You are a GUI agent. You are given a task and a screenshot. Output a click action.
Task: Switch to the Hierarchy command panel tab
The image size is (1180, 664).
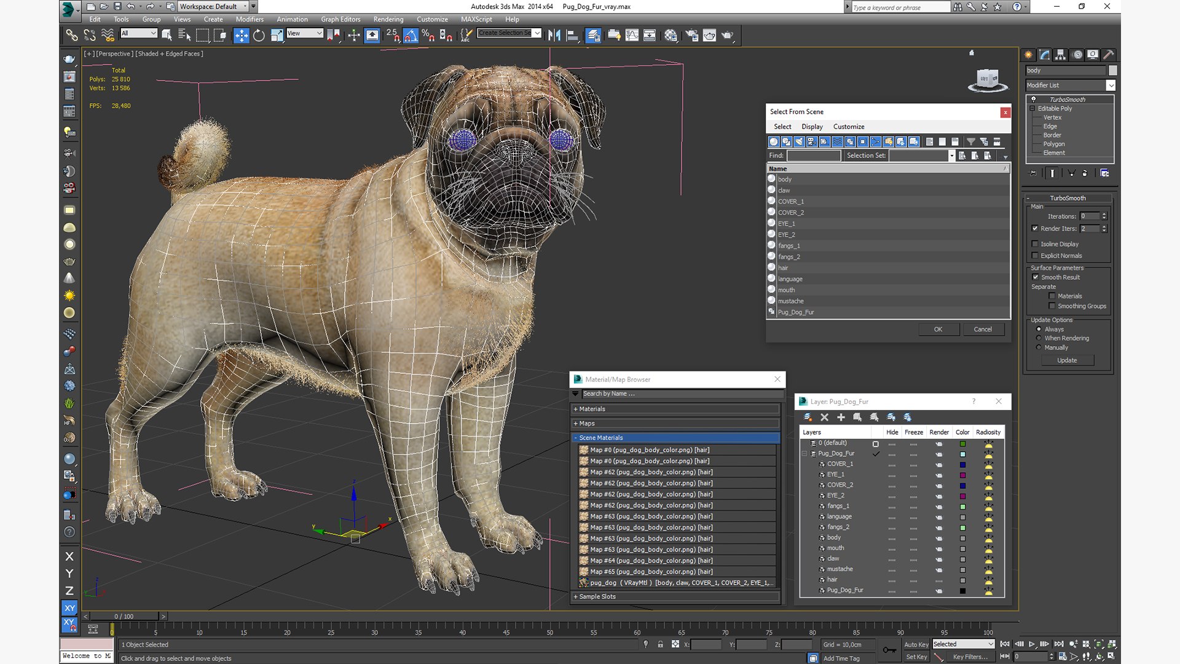tap(1060, 55)
